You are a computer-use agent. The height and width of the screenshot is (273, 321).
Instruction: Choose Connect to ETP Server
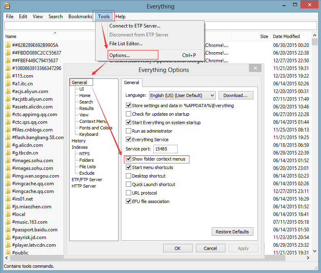coord(135,26)
